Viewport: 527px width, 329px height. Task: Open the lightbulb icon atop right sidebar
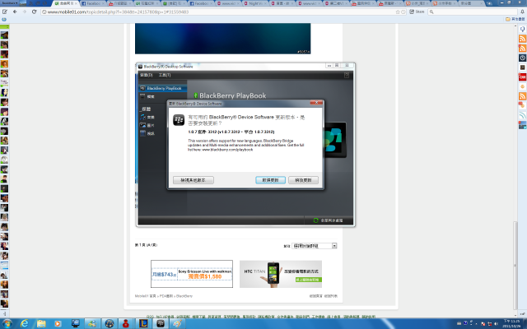(522, 30)
